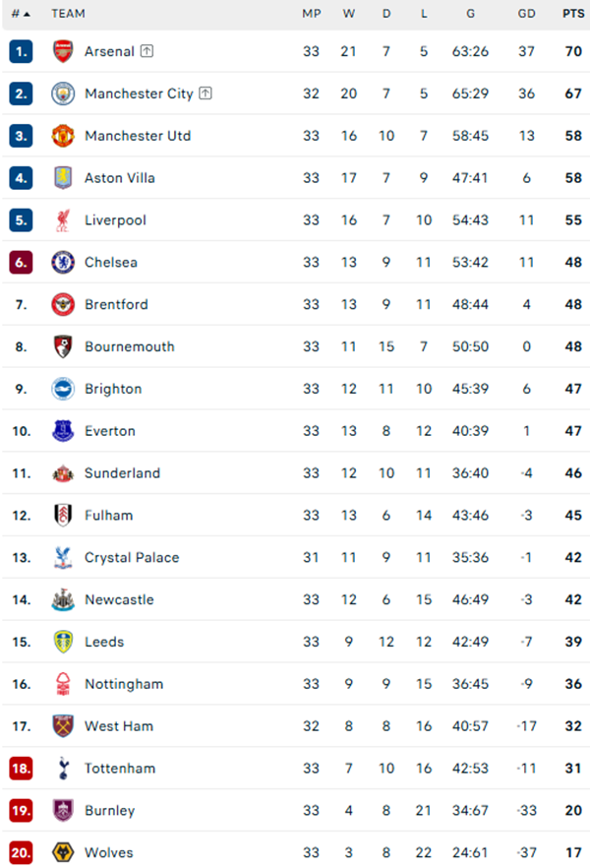Viewport: 590px width, 868px height.
Task: Click the Manchester City club crest
Action: (63, 93)
